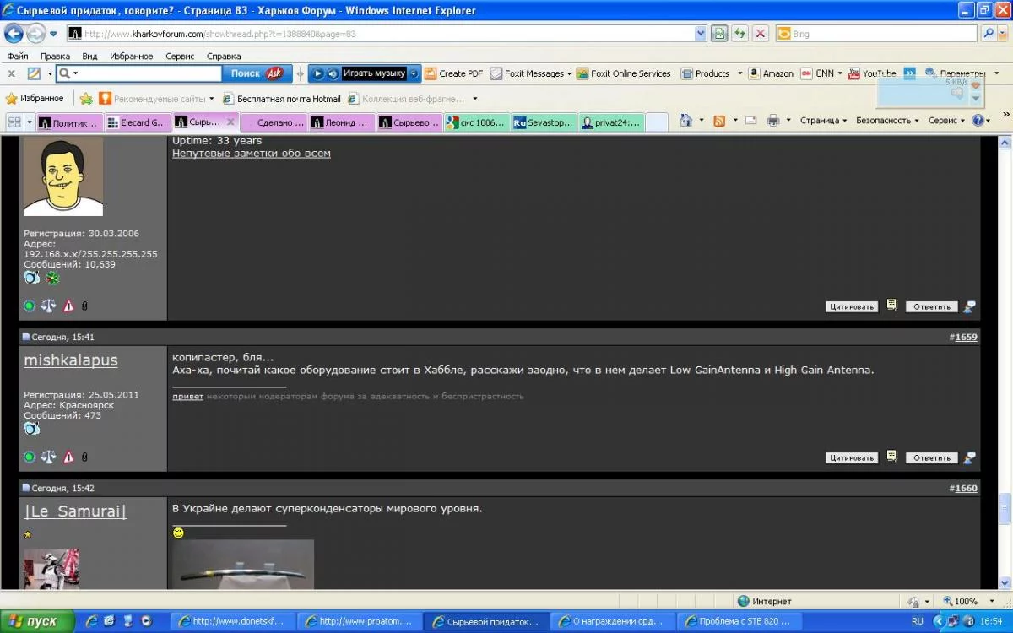Open the Сервис command bar dropdown
Image resolution: width=1013 pixels, height=633 pixels.
pyautogui.click(x=946, y=121)
